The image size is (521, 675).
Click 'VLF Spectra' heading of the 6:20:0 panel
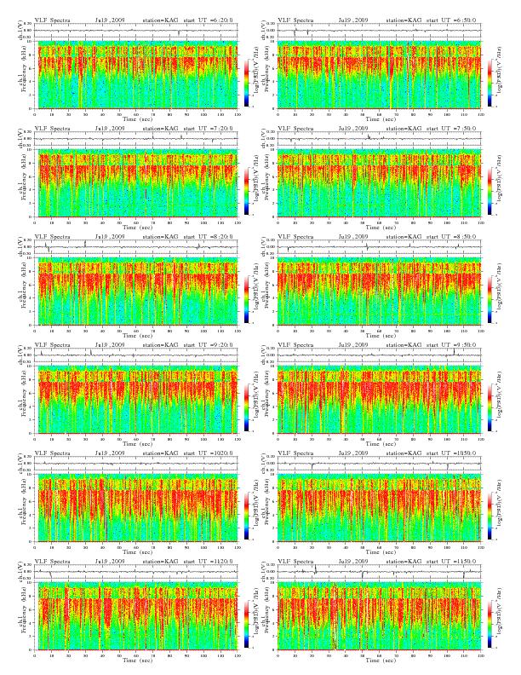53,20
